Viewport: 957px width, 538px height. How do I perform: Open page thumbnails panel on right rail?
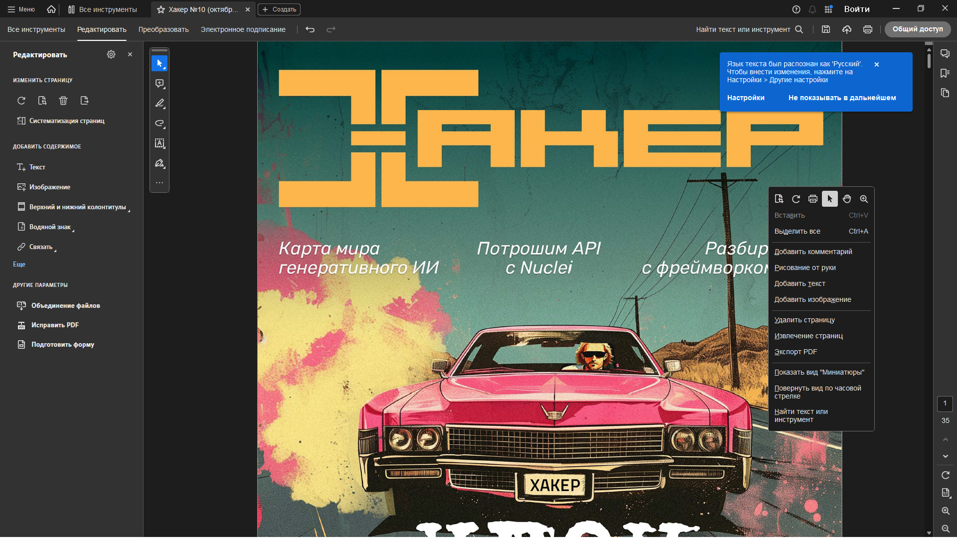945,93
